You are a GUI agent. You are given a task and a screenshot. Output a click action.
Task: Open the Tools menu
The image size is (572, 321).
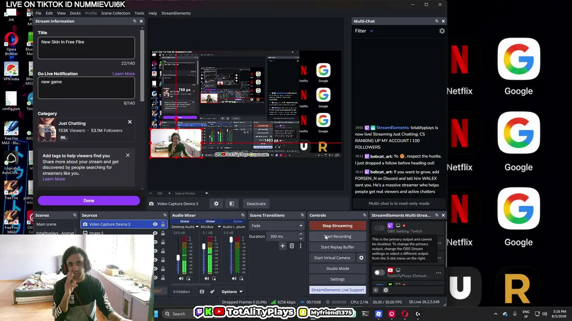[139, 13]
